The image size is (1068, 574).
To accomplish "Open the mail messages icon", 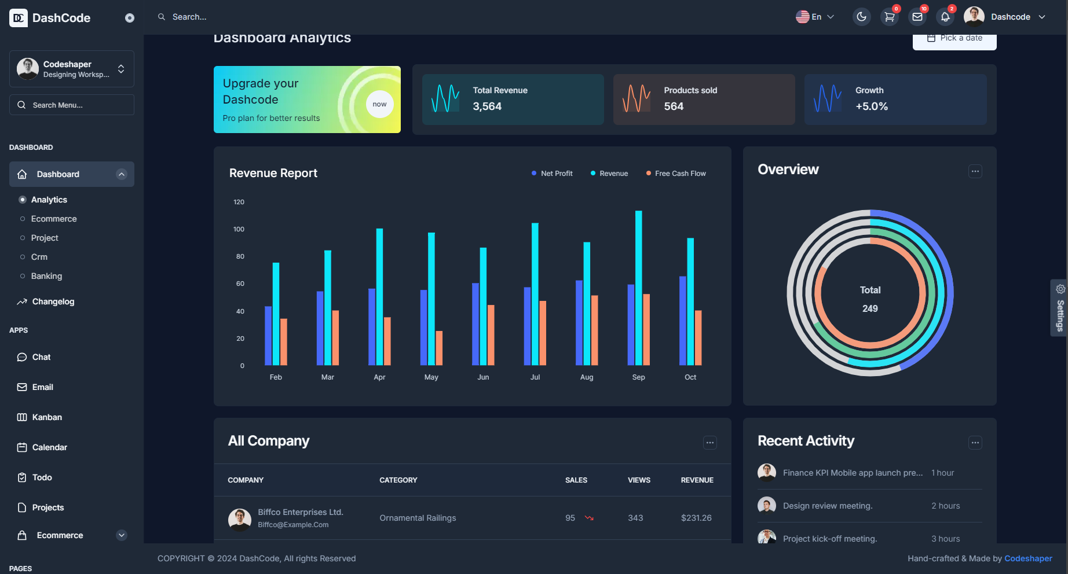I will coord(917,17).
